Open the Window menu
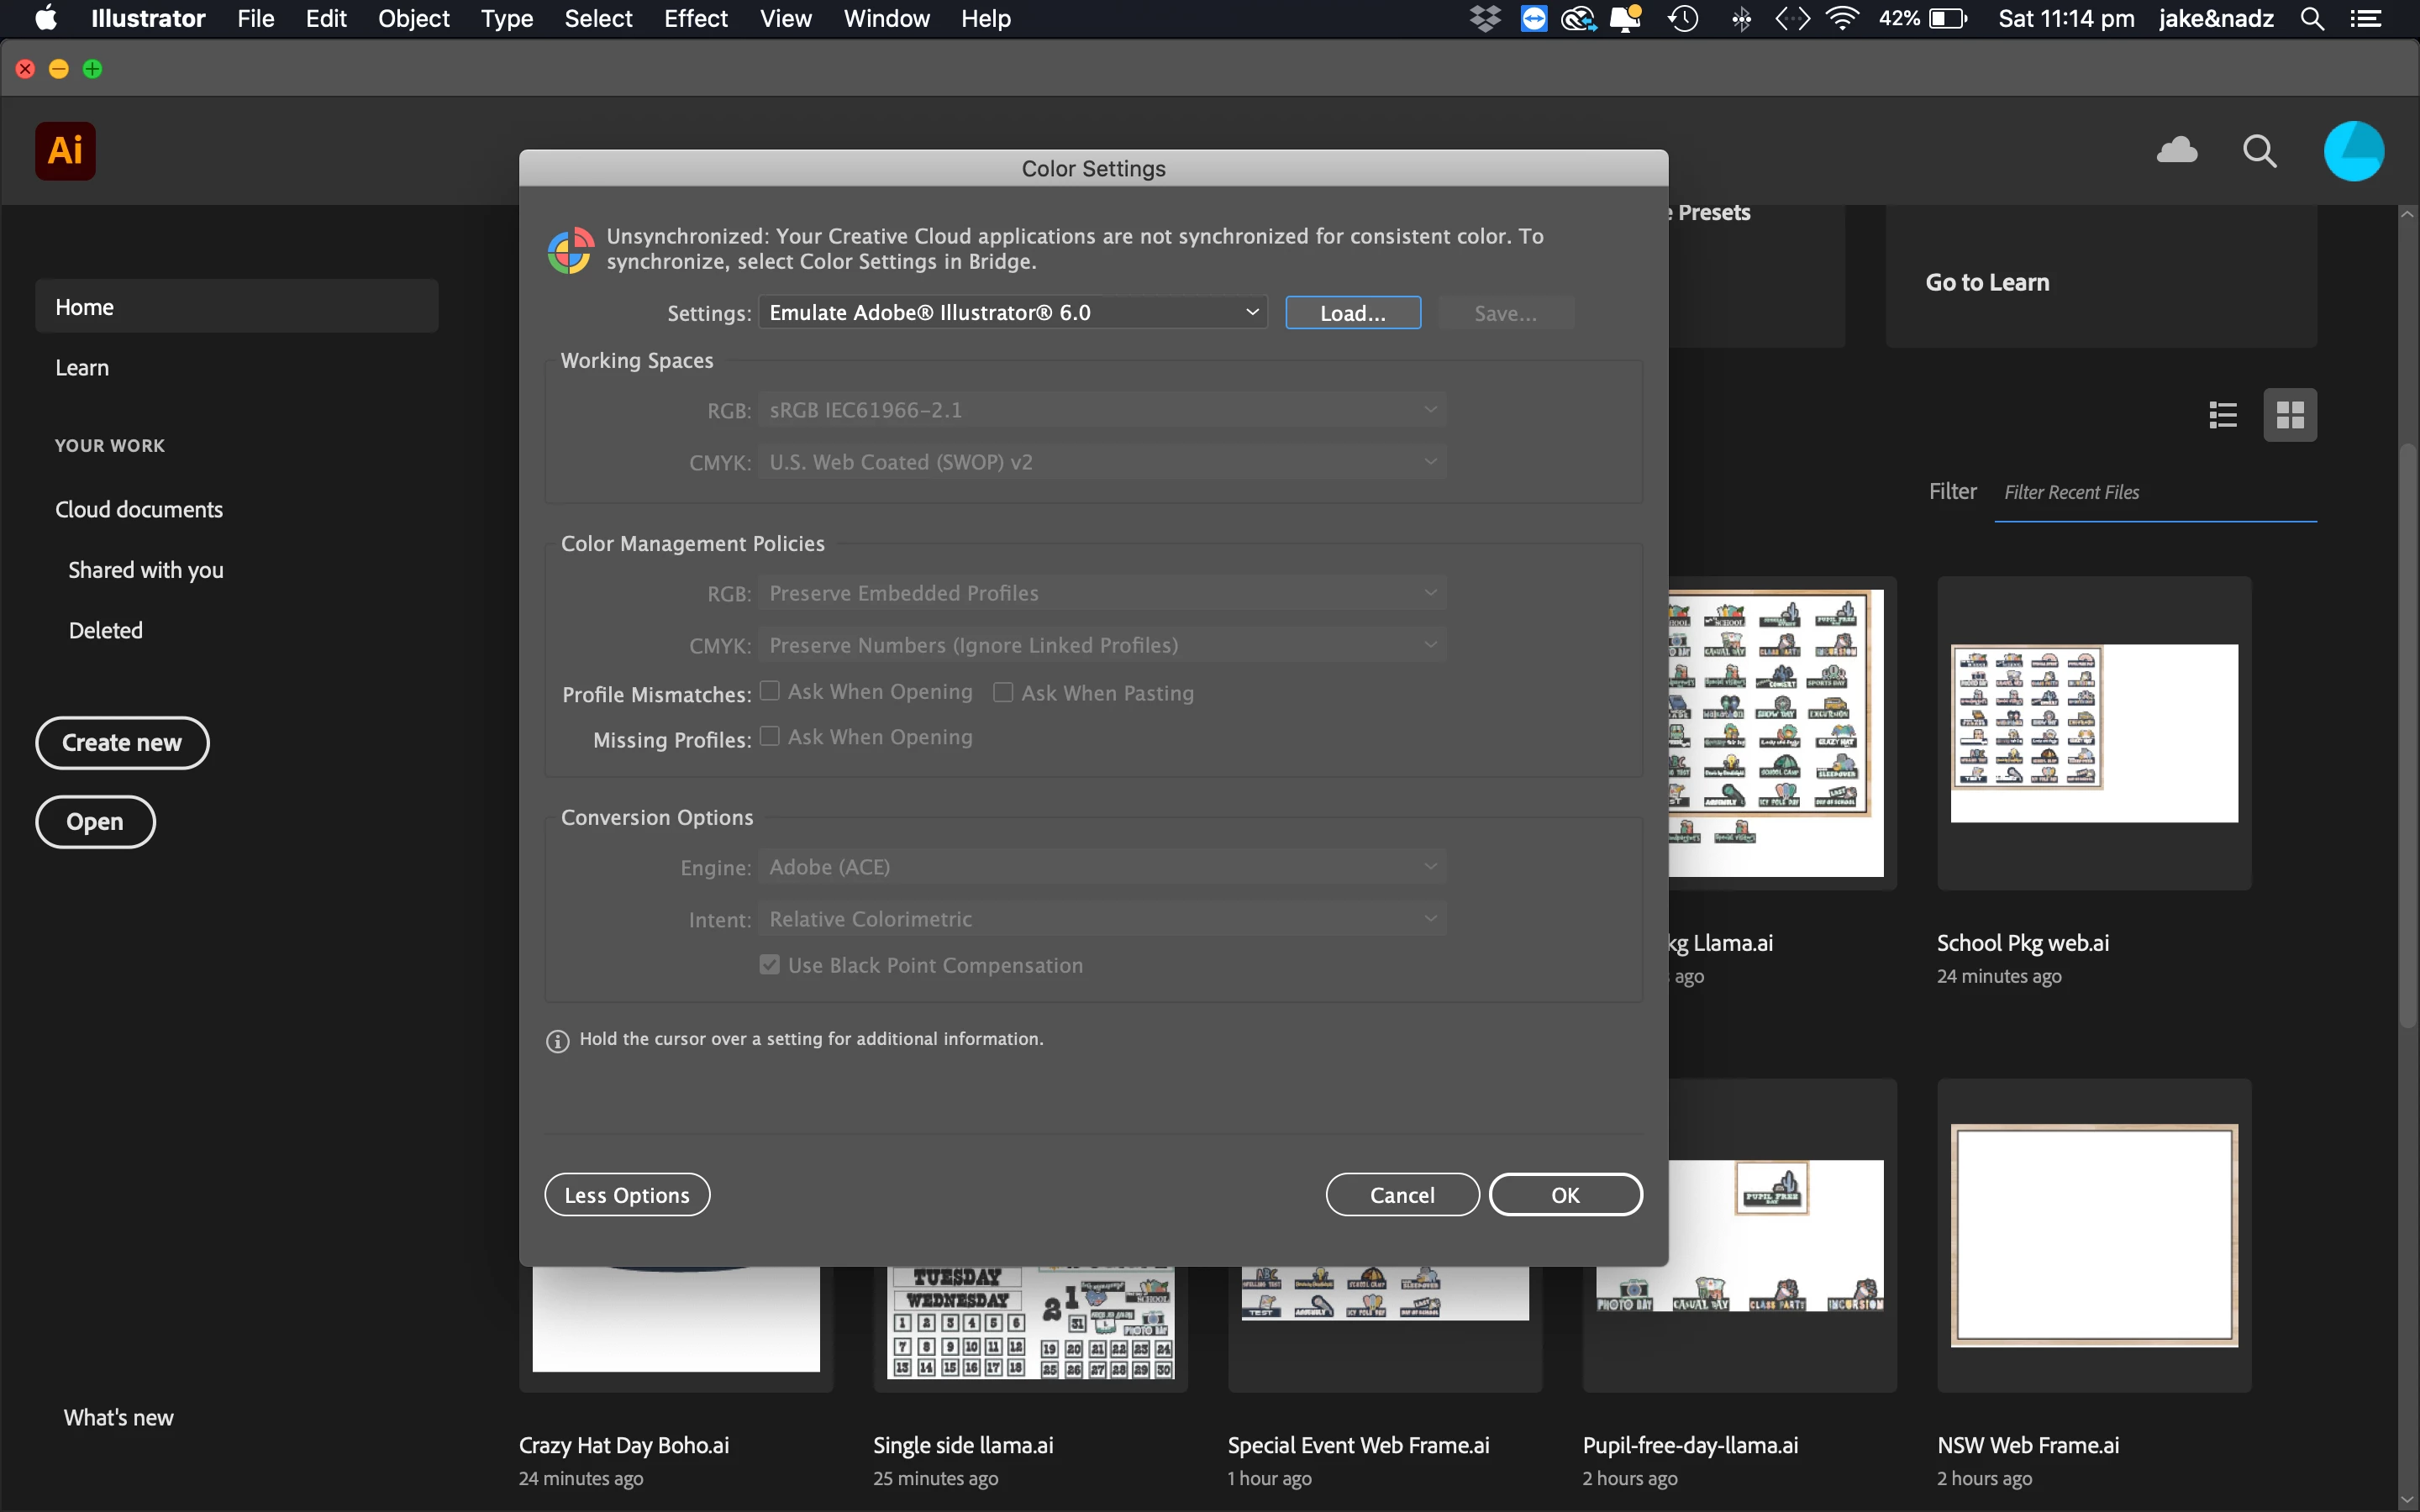 point(886,19)
